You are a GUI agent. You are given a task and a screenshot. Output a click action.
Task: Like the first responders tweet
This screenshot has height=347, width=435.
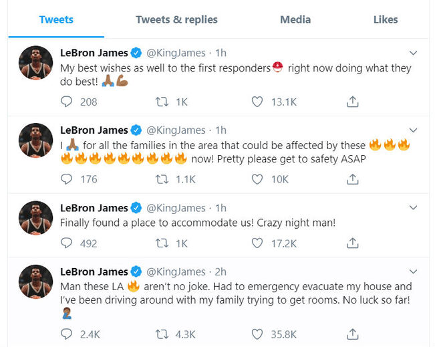click(x=257, y=102)
